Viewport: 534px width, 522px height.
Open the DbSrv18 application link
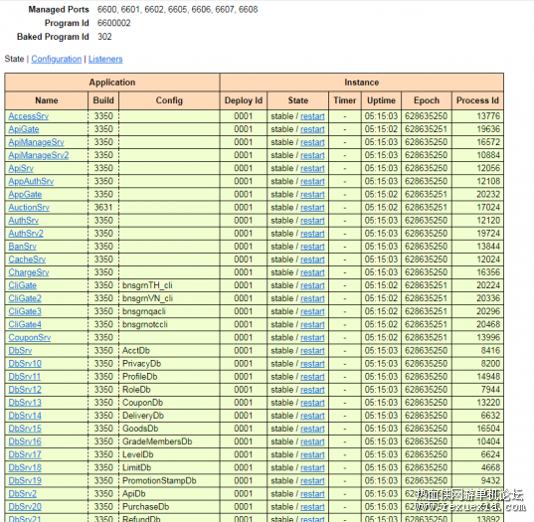coord(25,467)
